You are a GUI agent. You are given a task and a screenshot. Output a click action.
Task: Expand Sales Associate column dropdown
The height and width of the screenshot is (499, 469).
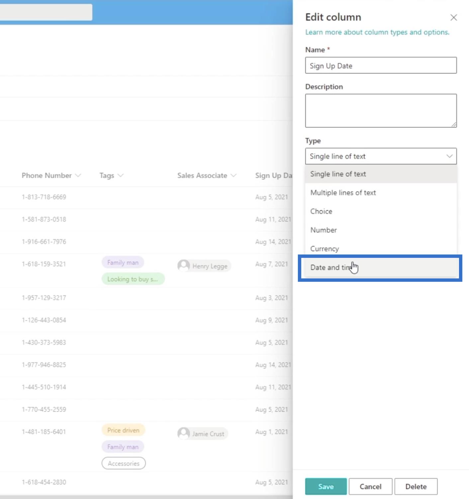click(207, 175)
